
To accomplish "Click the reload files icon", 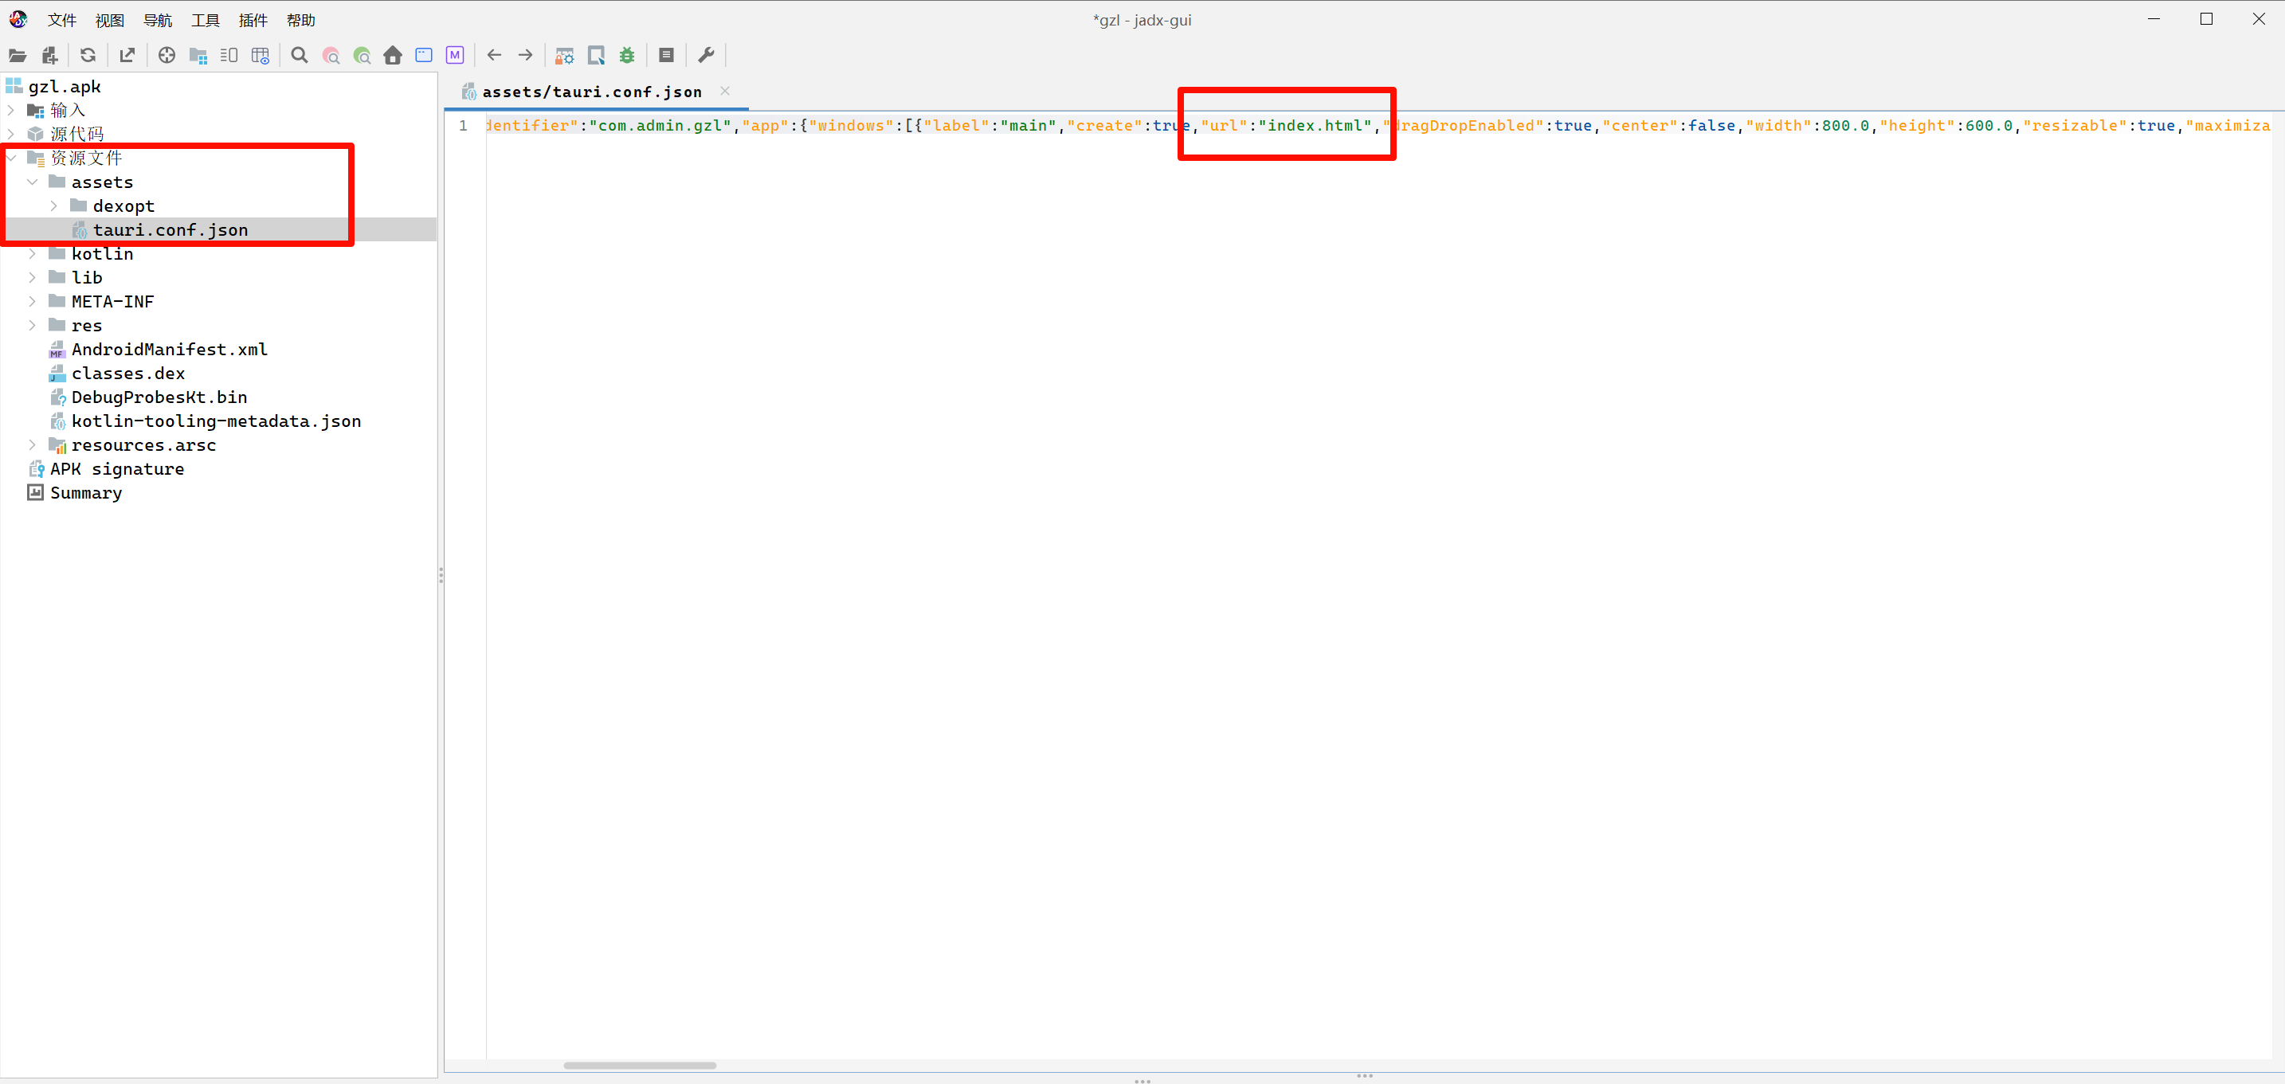I will [x=88, y=55].
